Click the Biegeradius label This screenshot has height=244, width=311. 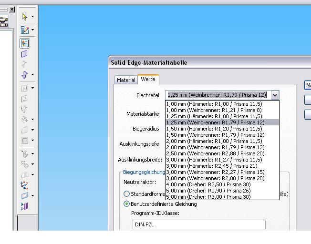click(146, 129)
